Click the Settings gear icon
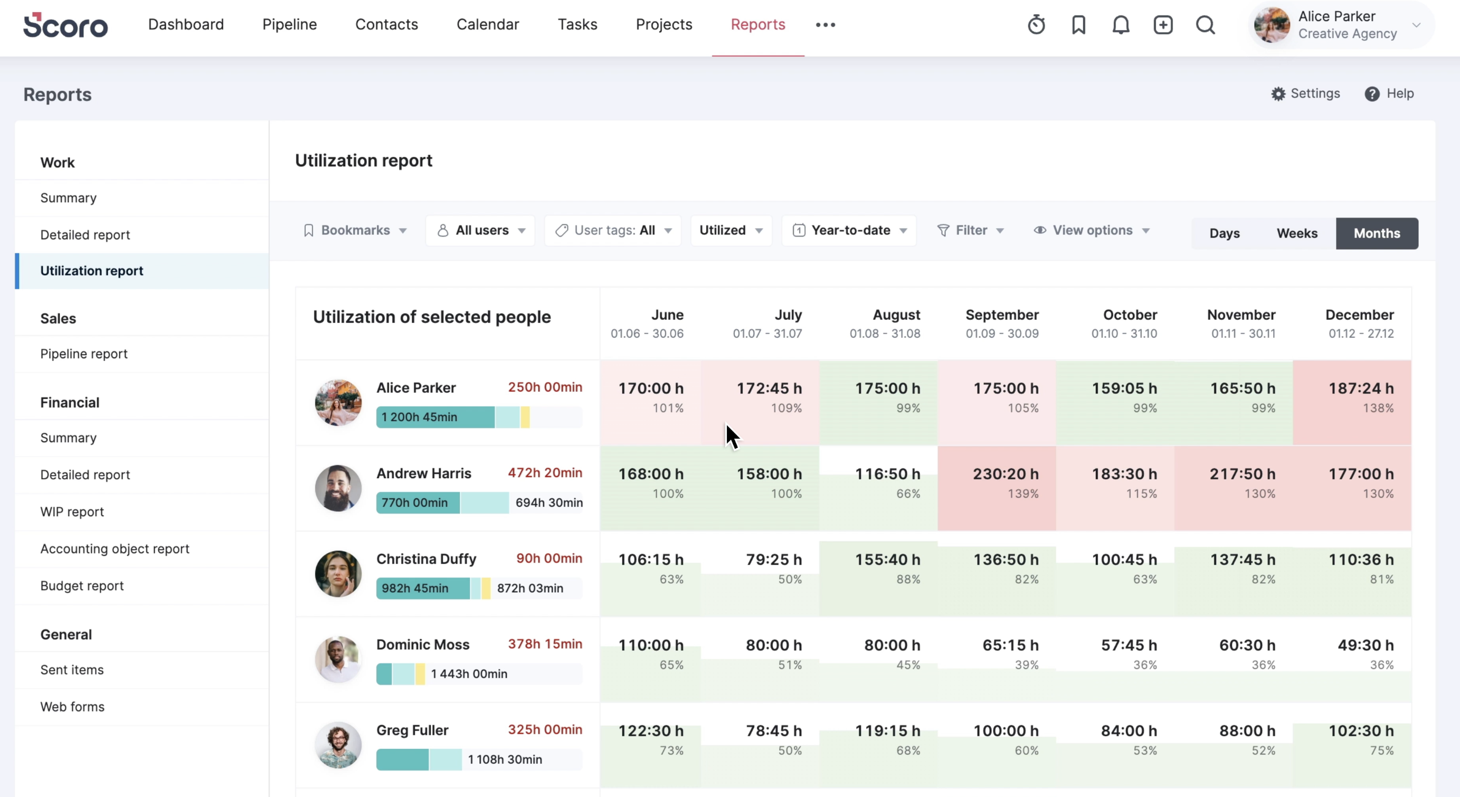The width and height of the screenshot is (1460, 797). (x=1278, y=93)
